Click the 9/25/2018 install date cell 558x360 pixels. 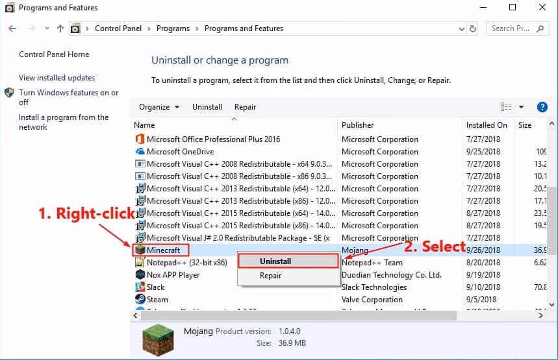click(483, 152)
